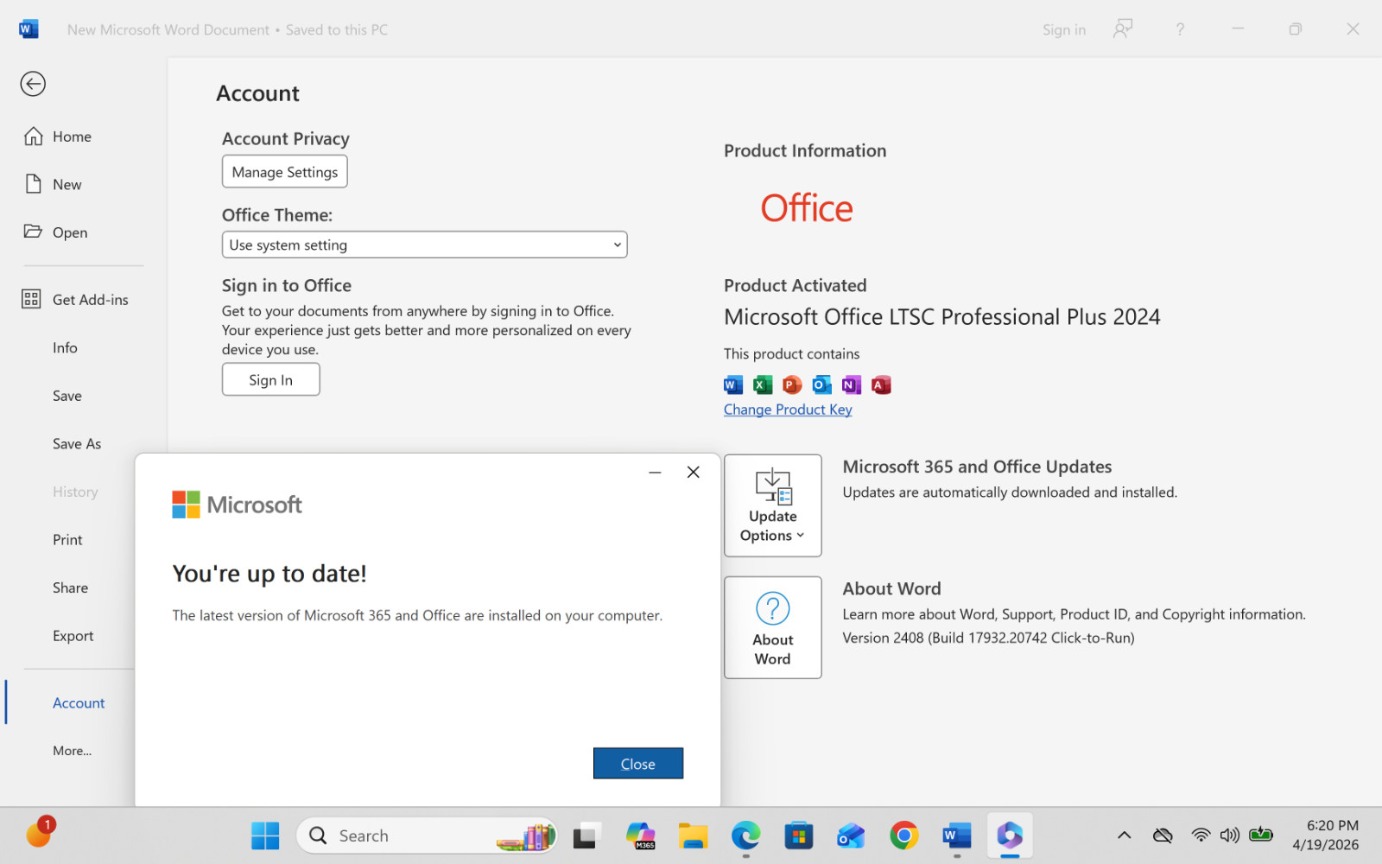The height and width of the screenshot is (864, 1382).
Task: Show hidden tray icons chevron
Action: [1124, 835]
